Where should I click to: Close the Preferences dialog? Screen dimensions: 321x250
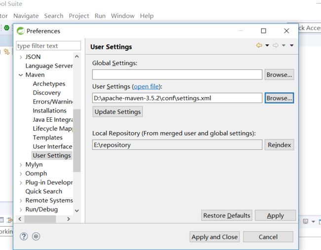286,31
